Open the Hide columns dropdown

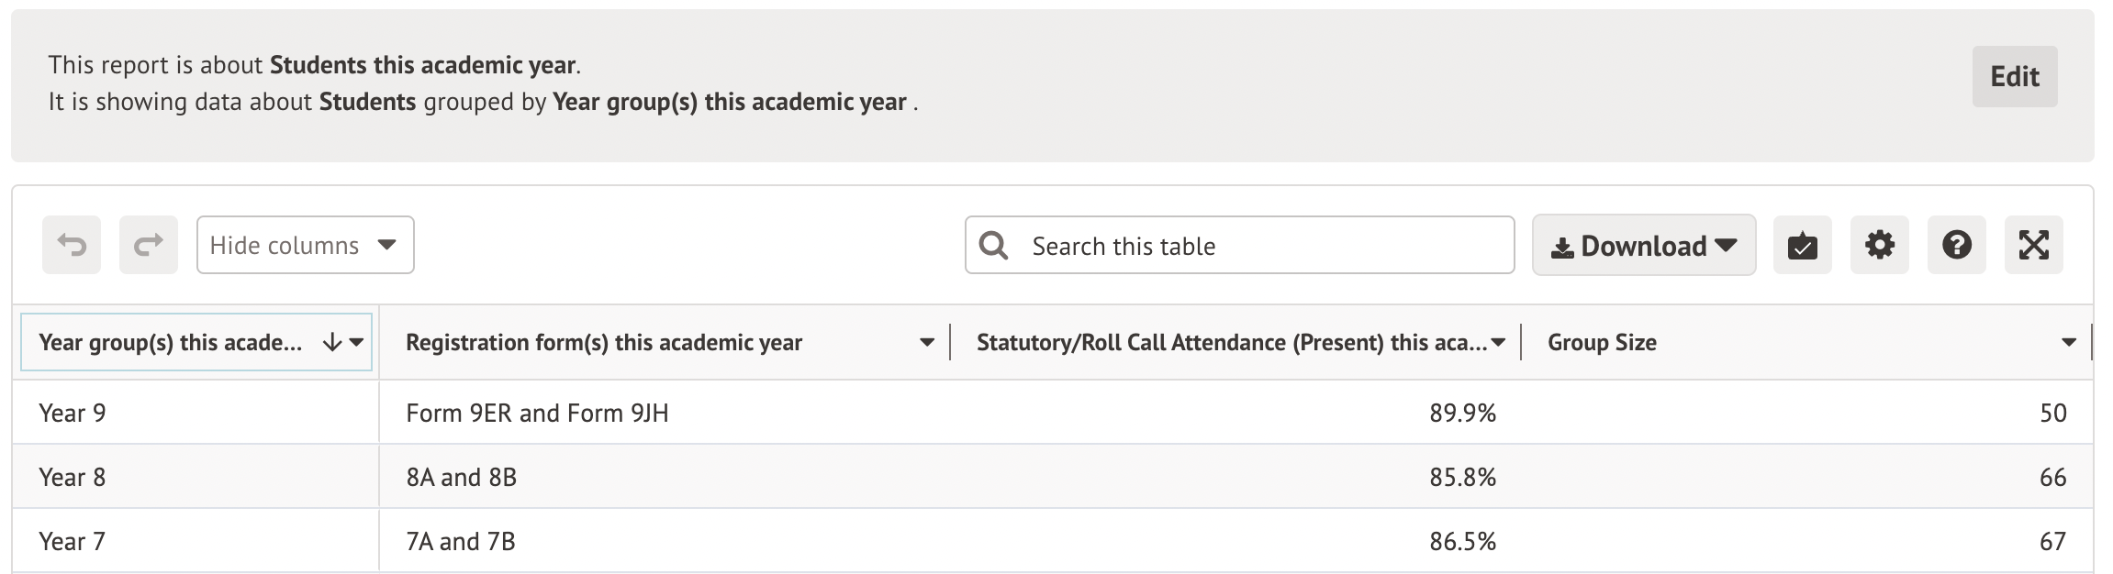[305, 246]
